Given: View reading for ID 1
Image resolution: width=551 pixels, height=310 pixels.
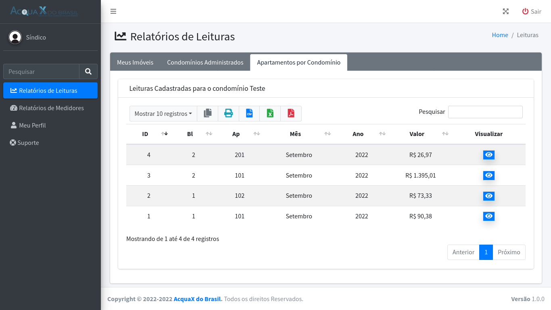Looking at the screenshot, I should coord(488,216).
